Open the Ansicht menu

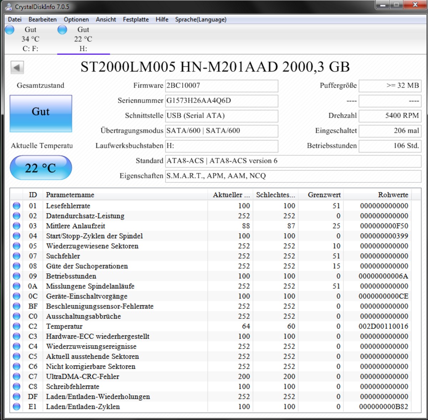[106, 20]
